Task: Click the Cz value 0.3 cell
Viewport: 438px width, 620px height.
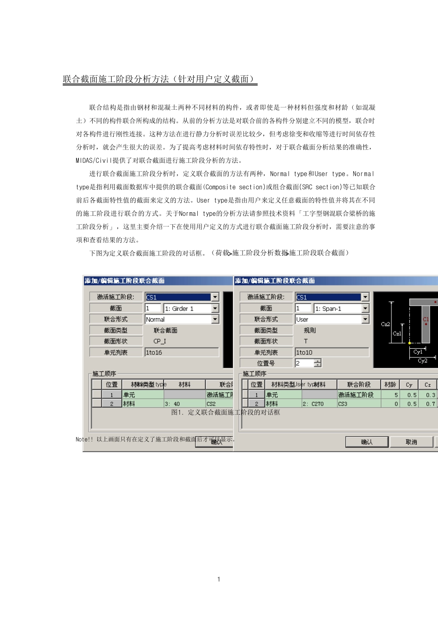Action: pyautogui.click(x=428, y=395)
